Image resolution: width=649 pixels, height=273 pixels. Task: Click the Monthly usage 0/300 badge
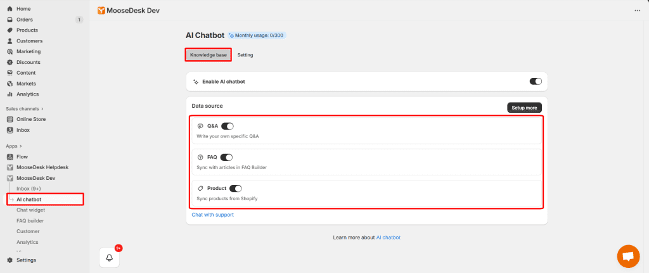pyautogui.click(x=257, y=35)
